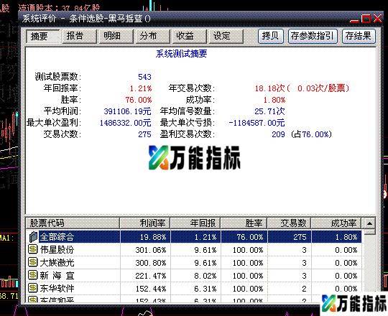
Task: Click the 543 tested stocks value
Action: 144,77
